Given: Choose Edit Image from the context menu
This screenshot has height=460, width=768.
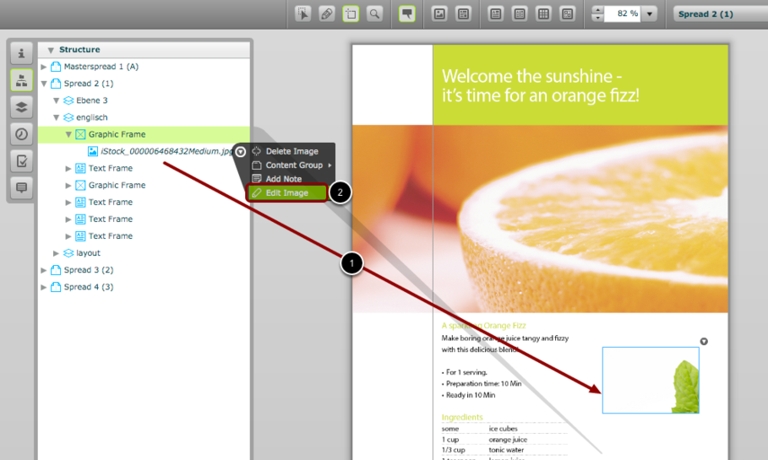Looking at the screenshot, I should click(x=287, y=192).
